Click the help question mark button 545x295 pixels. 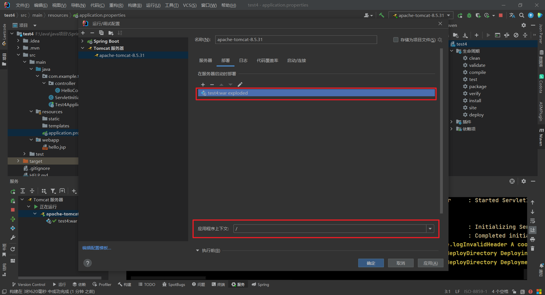(x=88, y=263)
